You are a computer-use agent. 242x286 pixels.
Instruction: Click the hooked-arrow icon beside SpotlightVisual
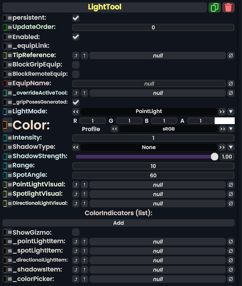tap(76, 194)
